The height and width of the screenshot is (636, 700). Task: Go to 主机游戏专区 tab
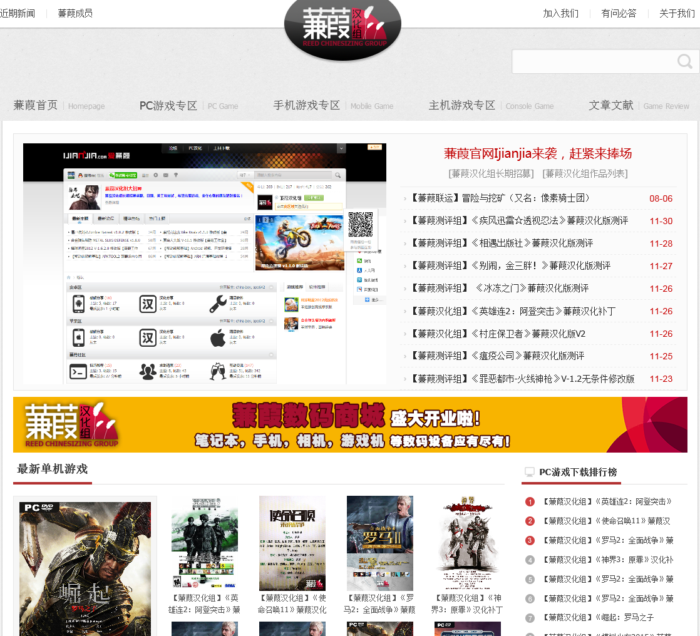[491, 105]
